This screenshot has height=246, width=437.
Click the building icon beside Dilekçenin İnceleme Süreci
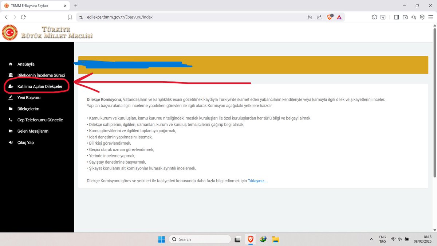pyautogui.click(x=11, y=75)
